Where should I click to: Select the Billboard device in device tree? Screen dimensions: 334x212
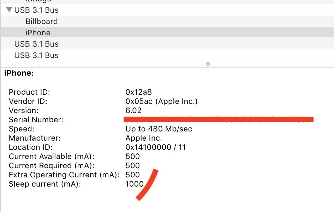(41, 21)
